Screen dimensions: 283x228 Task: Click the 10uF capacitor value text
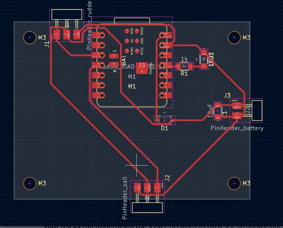point(210,111)
